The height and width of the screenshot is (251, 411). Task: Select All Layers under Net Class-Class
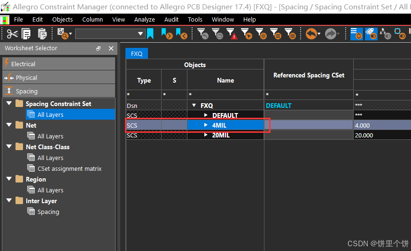click(50, 158)
